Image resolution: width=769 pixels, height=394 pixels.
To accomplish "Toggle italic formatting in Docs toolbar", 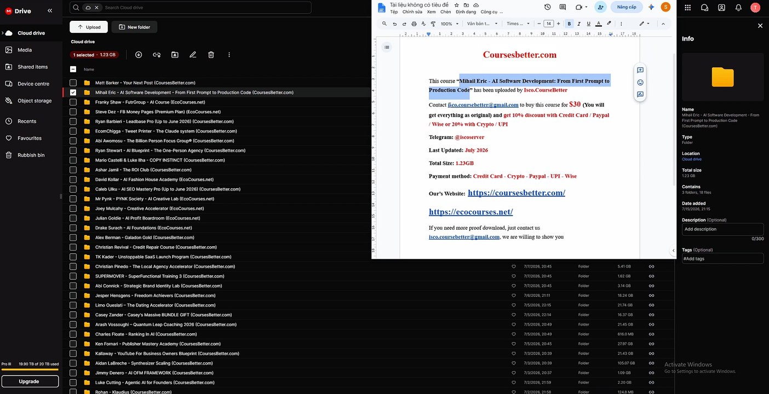I will pos(579,24).
